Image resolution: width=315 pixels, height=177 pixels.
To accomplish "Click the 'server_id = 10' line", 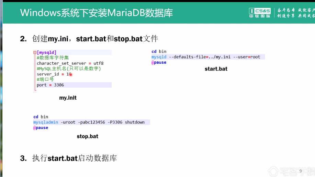I will pyautogui.click(x=54, y=74).
